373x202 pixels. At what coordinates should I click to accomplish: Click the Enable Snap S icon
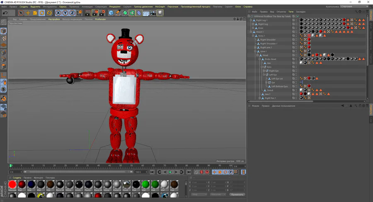4,89
